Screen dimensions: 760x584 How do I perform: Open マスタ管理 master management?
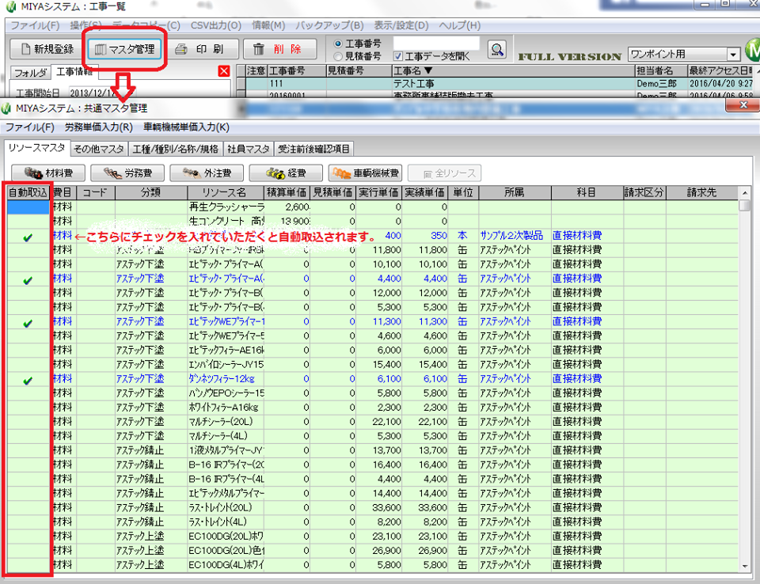(125, 49)
